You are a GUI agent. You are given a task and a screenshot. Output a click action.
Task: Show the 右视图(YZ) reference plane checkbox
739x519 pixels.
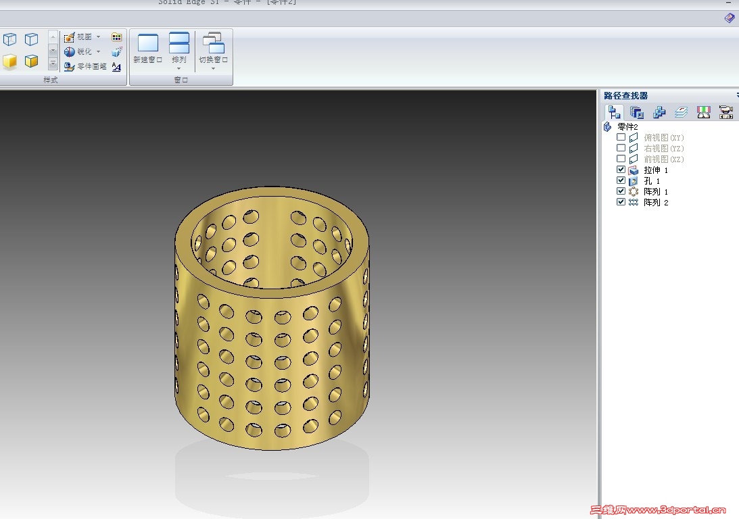621,148
